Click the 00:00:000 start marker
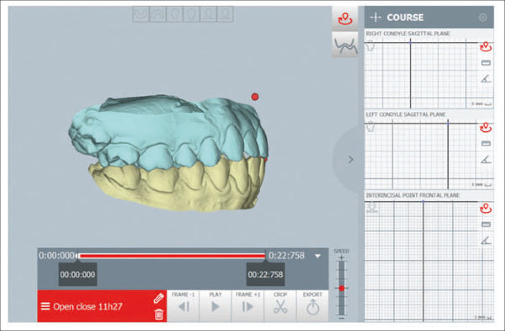This screenshot has width=505, height=331. point(78,274)
